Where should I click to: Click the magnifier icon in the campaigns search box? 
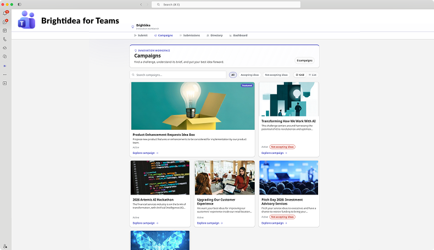(x=133, y=75)
